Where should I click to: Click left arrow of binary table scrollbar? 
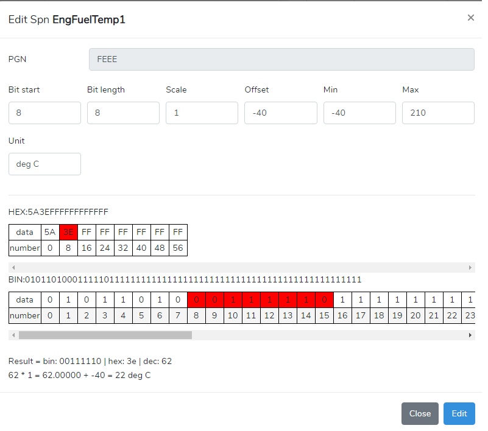(x=13, y=335)
